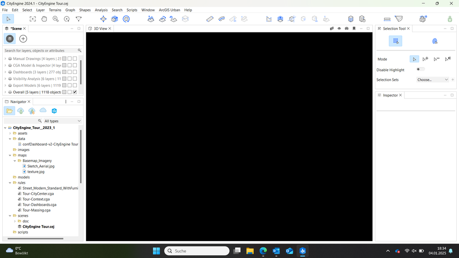Viewport: 459px width, 258px height.
Task: Open Microsoft Edge from the taskbar
Action: click(x=263, y=251)
